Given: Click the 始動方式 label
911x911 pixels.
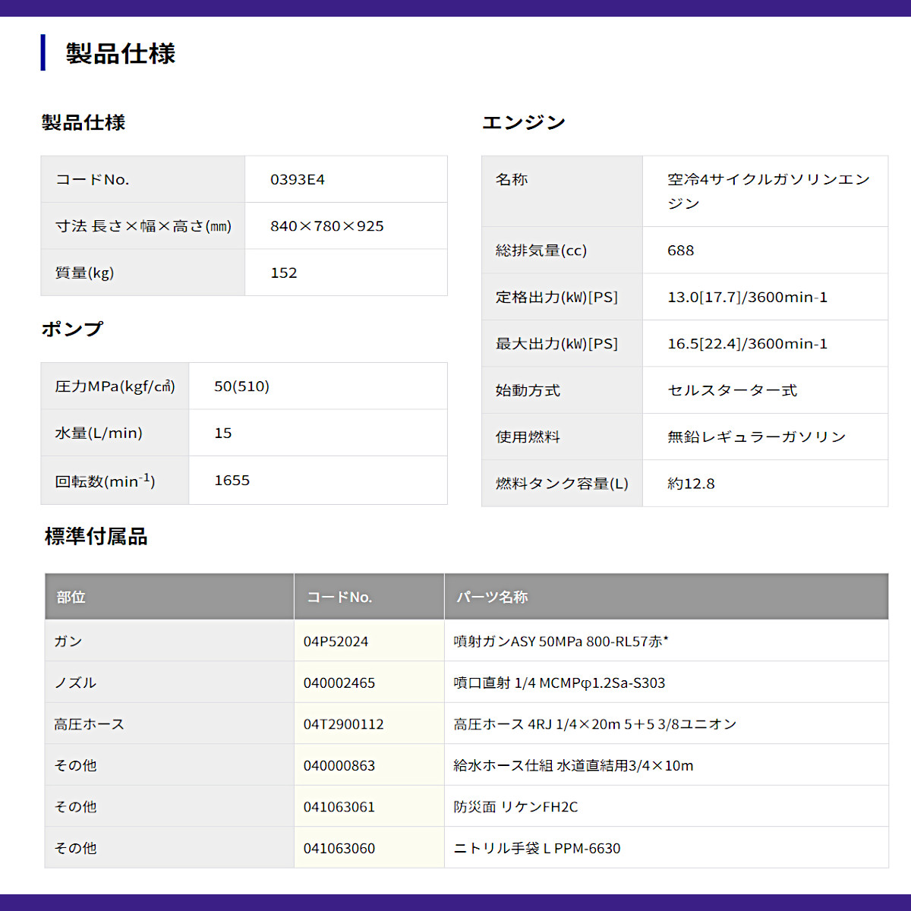Looking at the screenshot, I should click(x=528, y=390).
